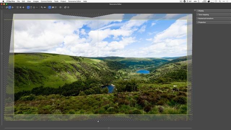Toggle the eye visibility icon in toolbar
Image resolution: width=231 pixels, height=130 pixels.
tap(45, 7)
